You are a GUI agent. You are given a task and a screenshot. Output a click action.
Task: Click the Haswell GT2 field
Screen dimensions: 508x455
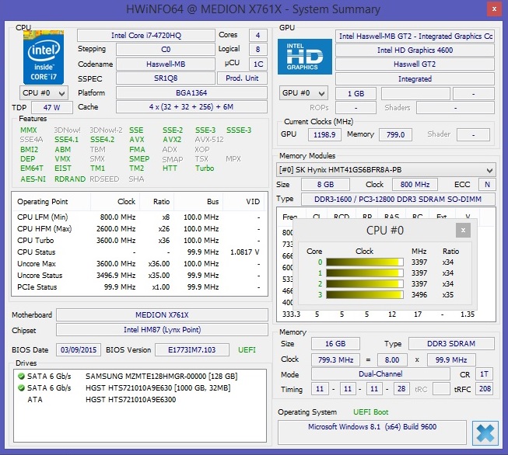coord(415,64)
